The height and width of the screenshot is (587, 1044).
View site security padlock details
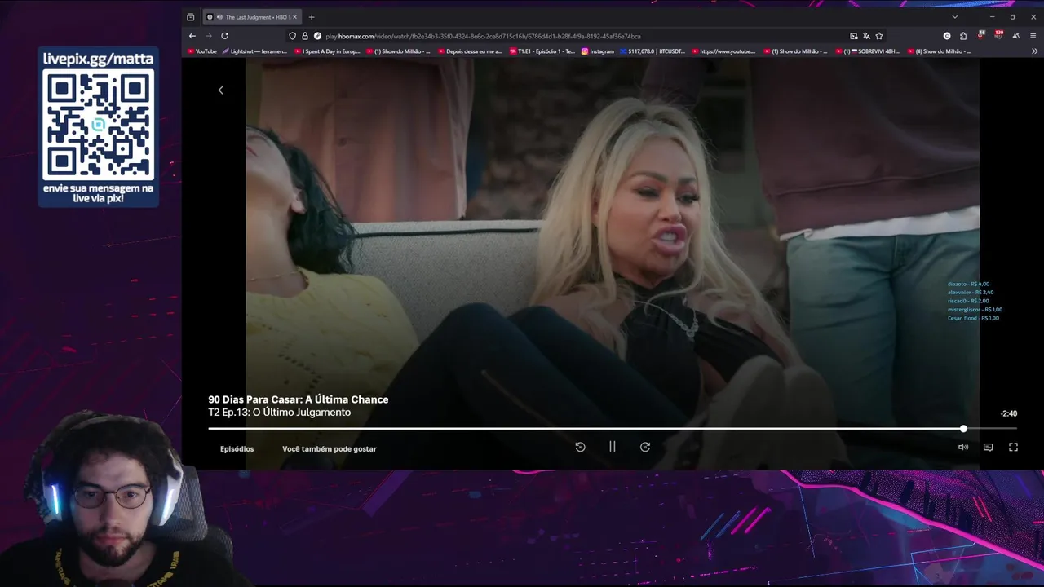point(305,36)
